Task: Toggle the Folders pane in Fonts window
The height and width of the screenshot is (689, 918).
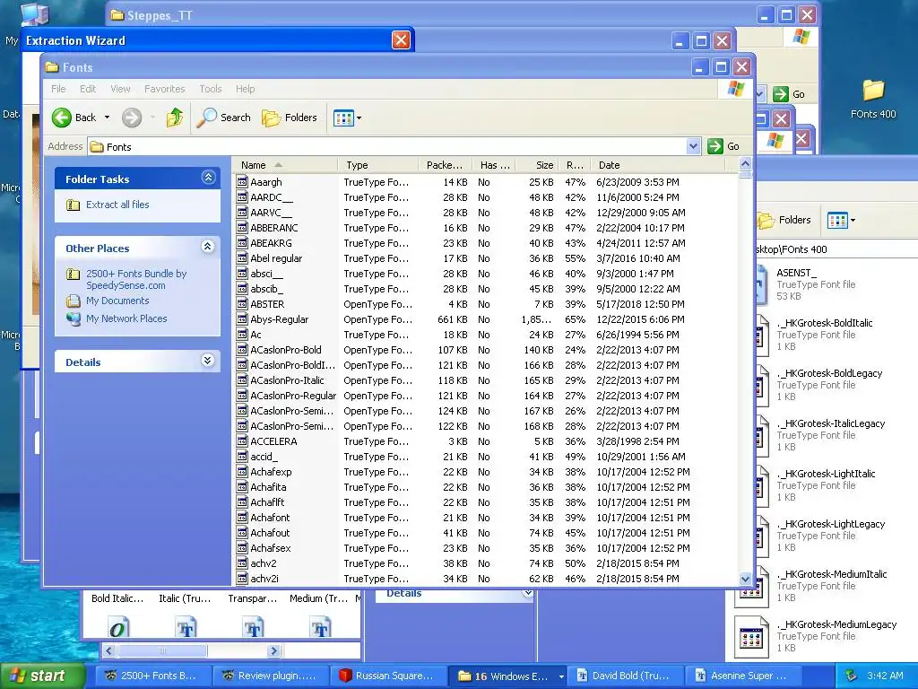Action: pyautogui.click(x=290, y=118)
